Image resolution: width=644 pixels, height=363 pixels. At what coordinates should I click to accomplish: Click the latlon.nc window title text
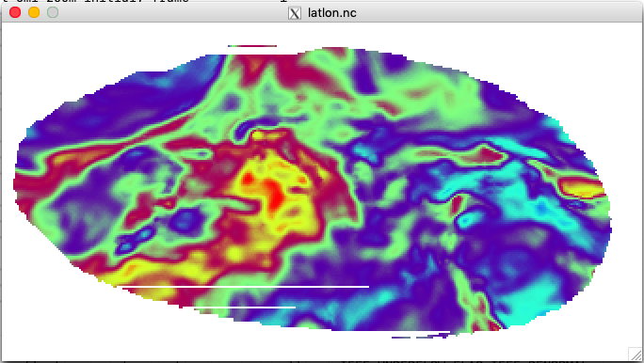[x=331, y=13]
